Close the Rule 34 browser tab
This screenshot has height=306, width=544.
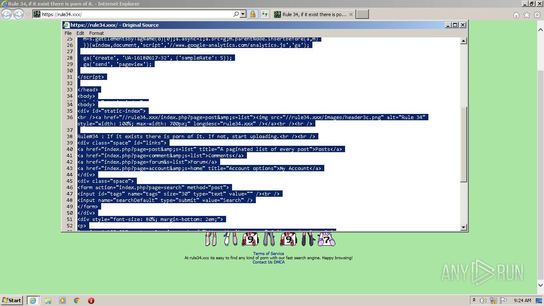click(x=351, y=14)
